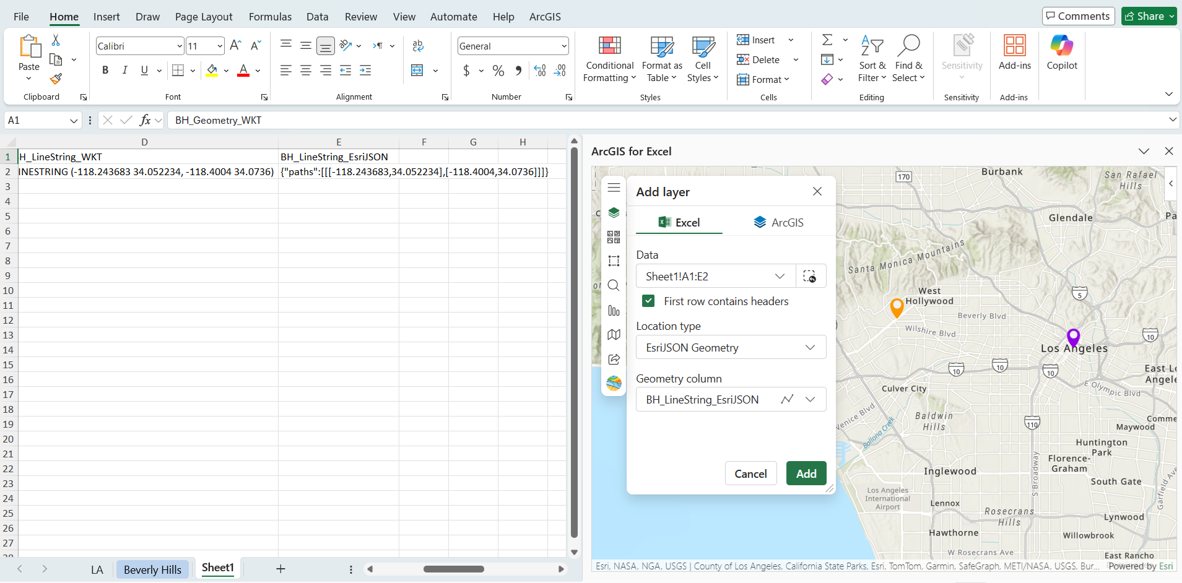Open the Share map icon
1182x583 pixels.
click(614, 360)
